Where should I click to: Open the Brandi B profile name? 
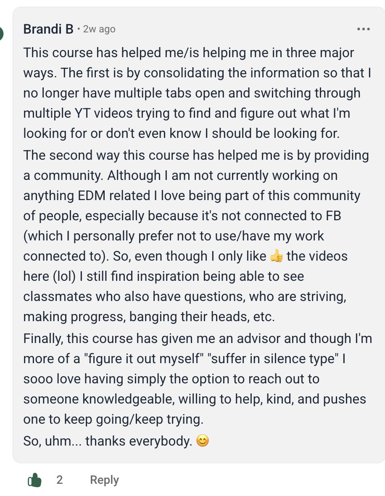coord(48,29)
